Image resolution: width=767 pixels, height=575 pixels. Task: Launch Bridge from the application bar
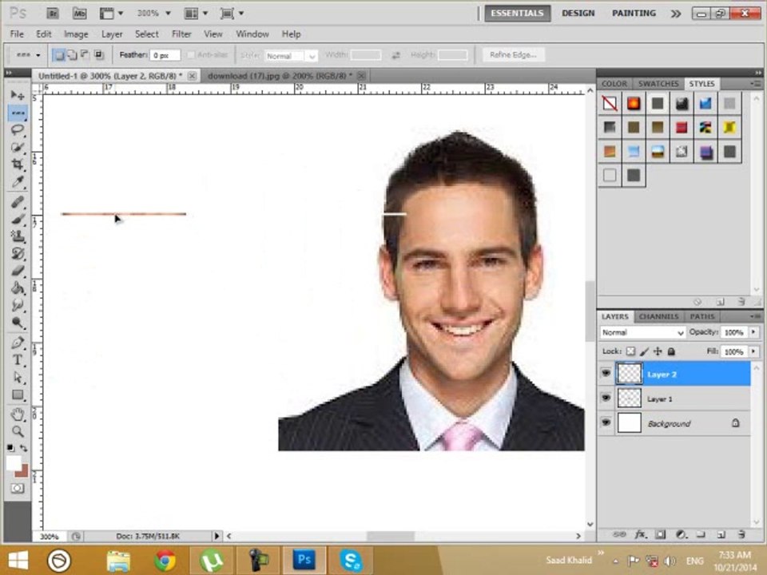[x=53, y=14]
